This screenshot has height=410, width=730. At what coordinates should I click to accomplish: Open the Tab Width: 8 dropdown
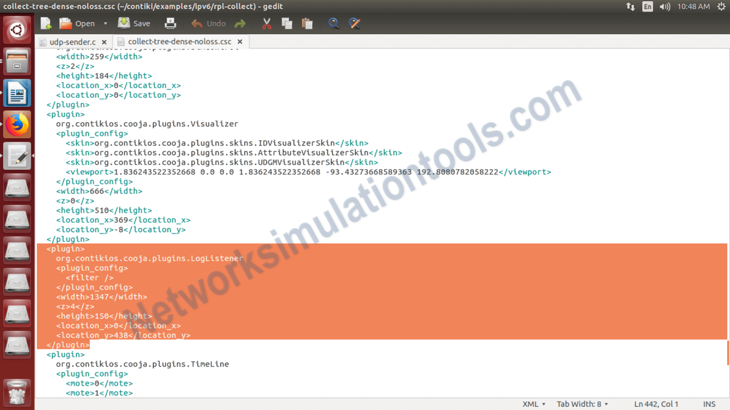coord(582,404)
